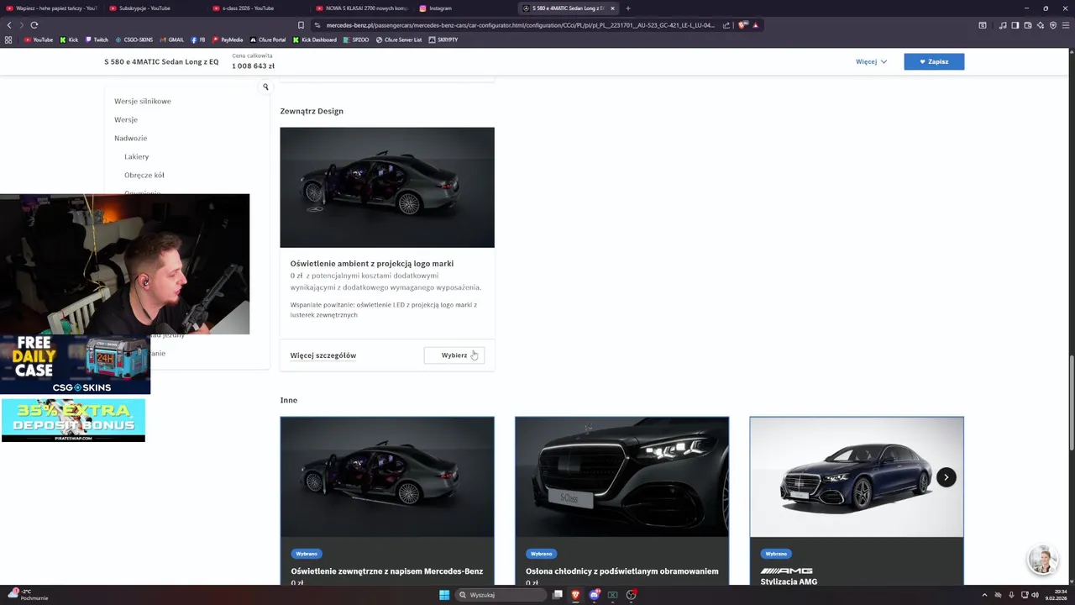Screen dimensions: 1075x605
Task: Open the Discord icon in taskbar
Action: [594, 595]
